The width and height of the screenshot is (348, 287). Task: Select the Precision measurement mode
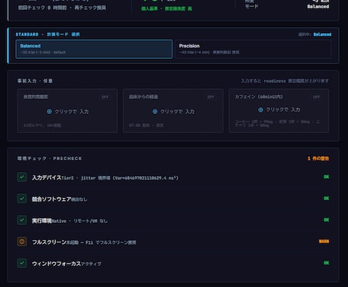click(253, 49)
